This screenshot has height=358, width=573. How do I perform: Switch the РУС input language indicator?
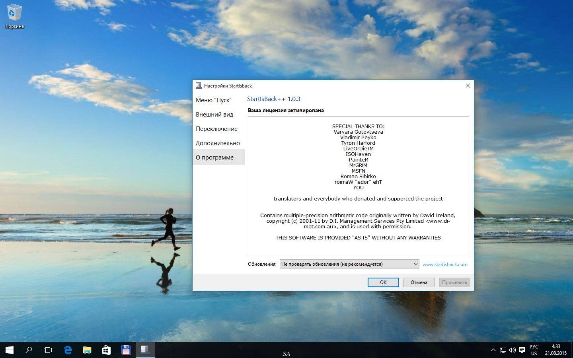point(534,350)
